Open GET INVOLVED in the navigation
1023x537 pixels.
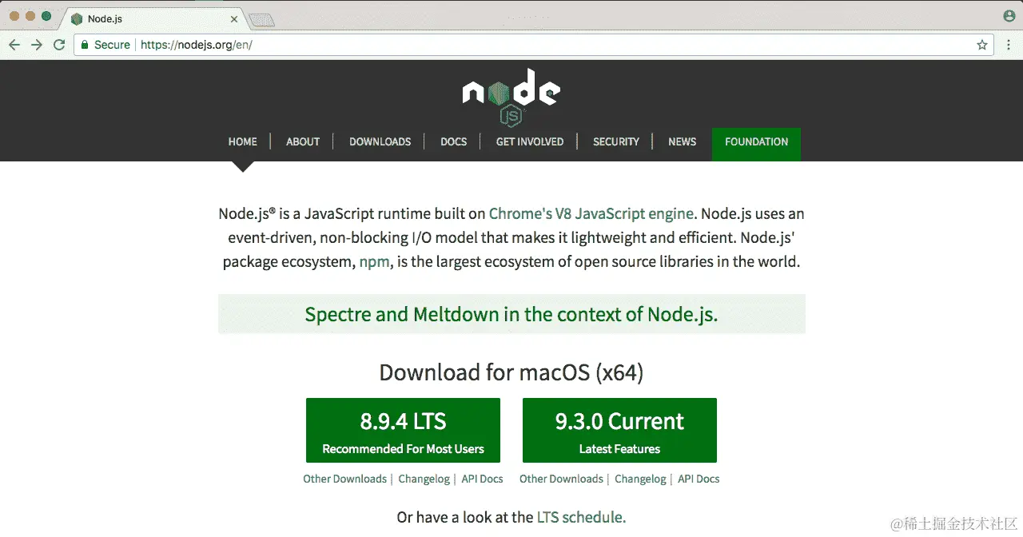coord(530,141)
